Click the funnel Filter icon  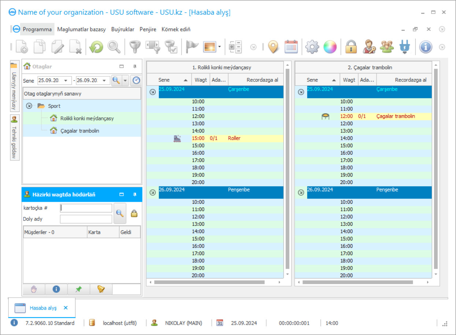(x=135, y=47)
